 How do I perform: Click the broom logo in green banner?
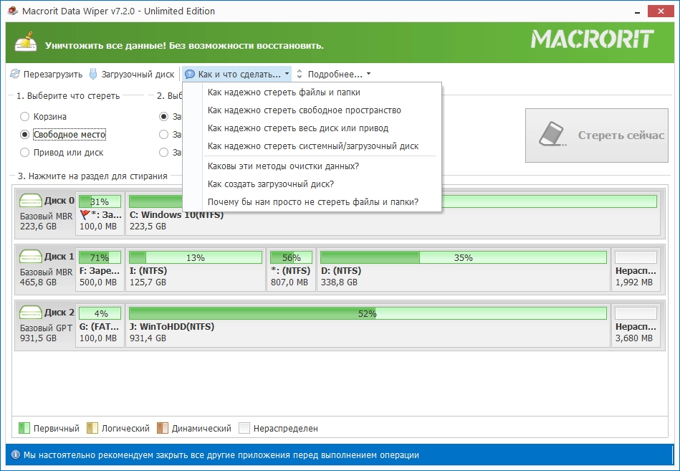click(26, 42)
